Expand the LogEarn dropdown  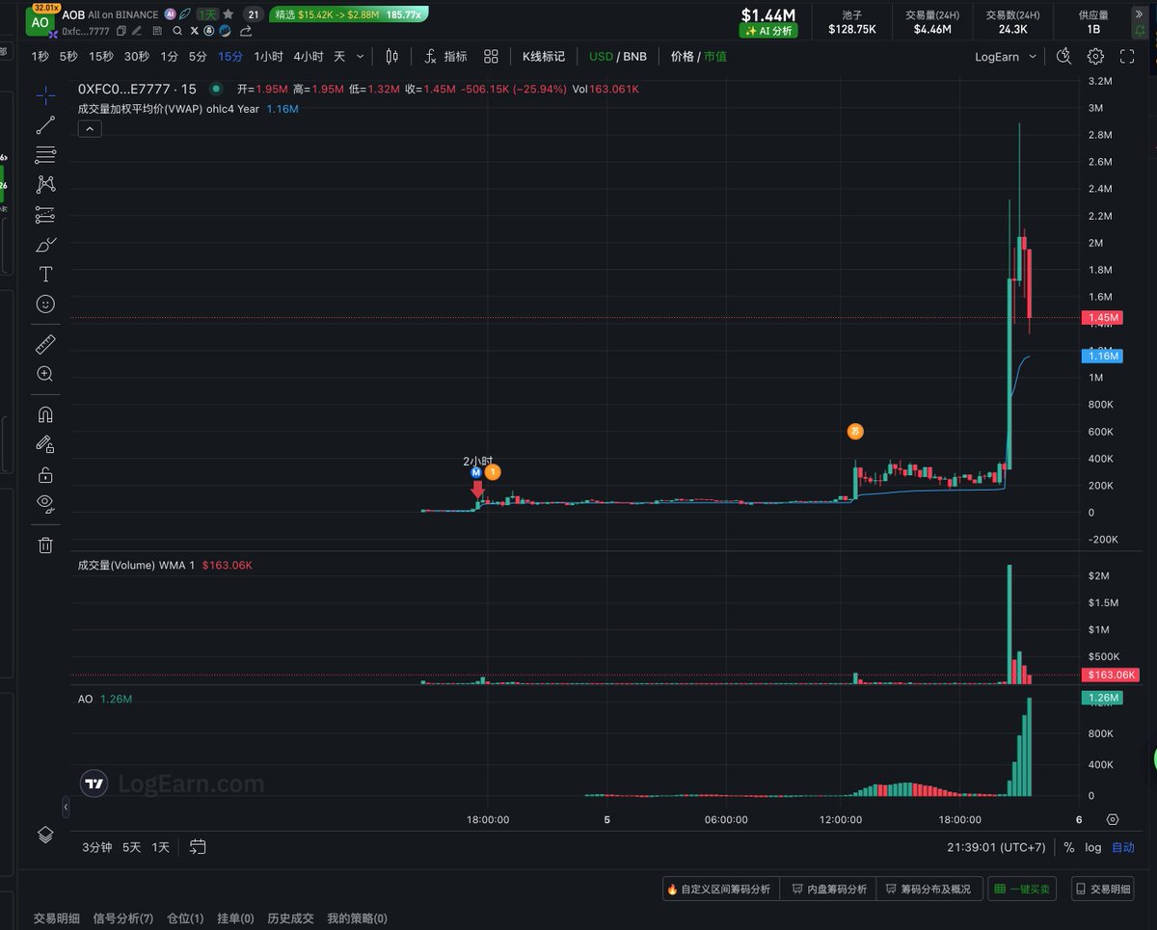pyautogui.click(x=1006, y=57)
